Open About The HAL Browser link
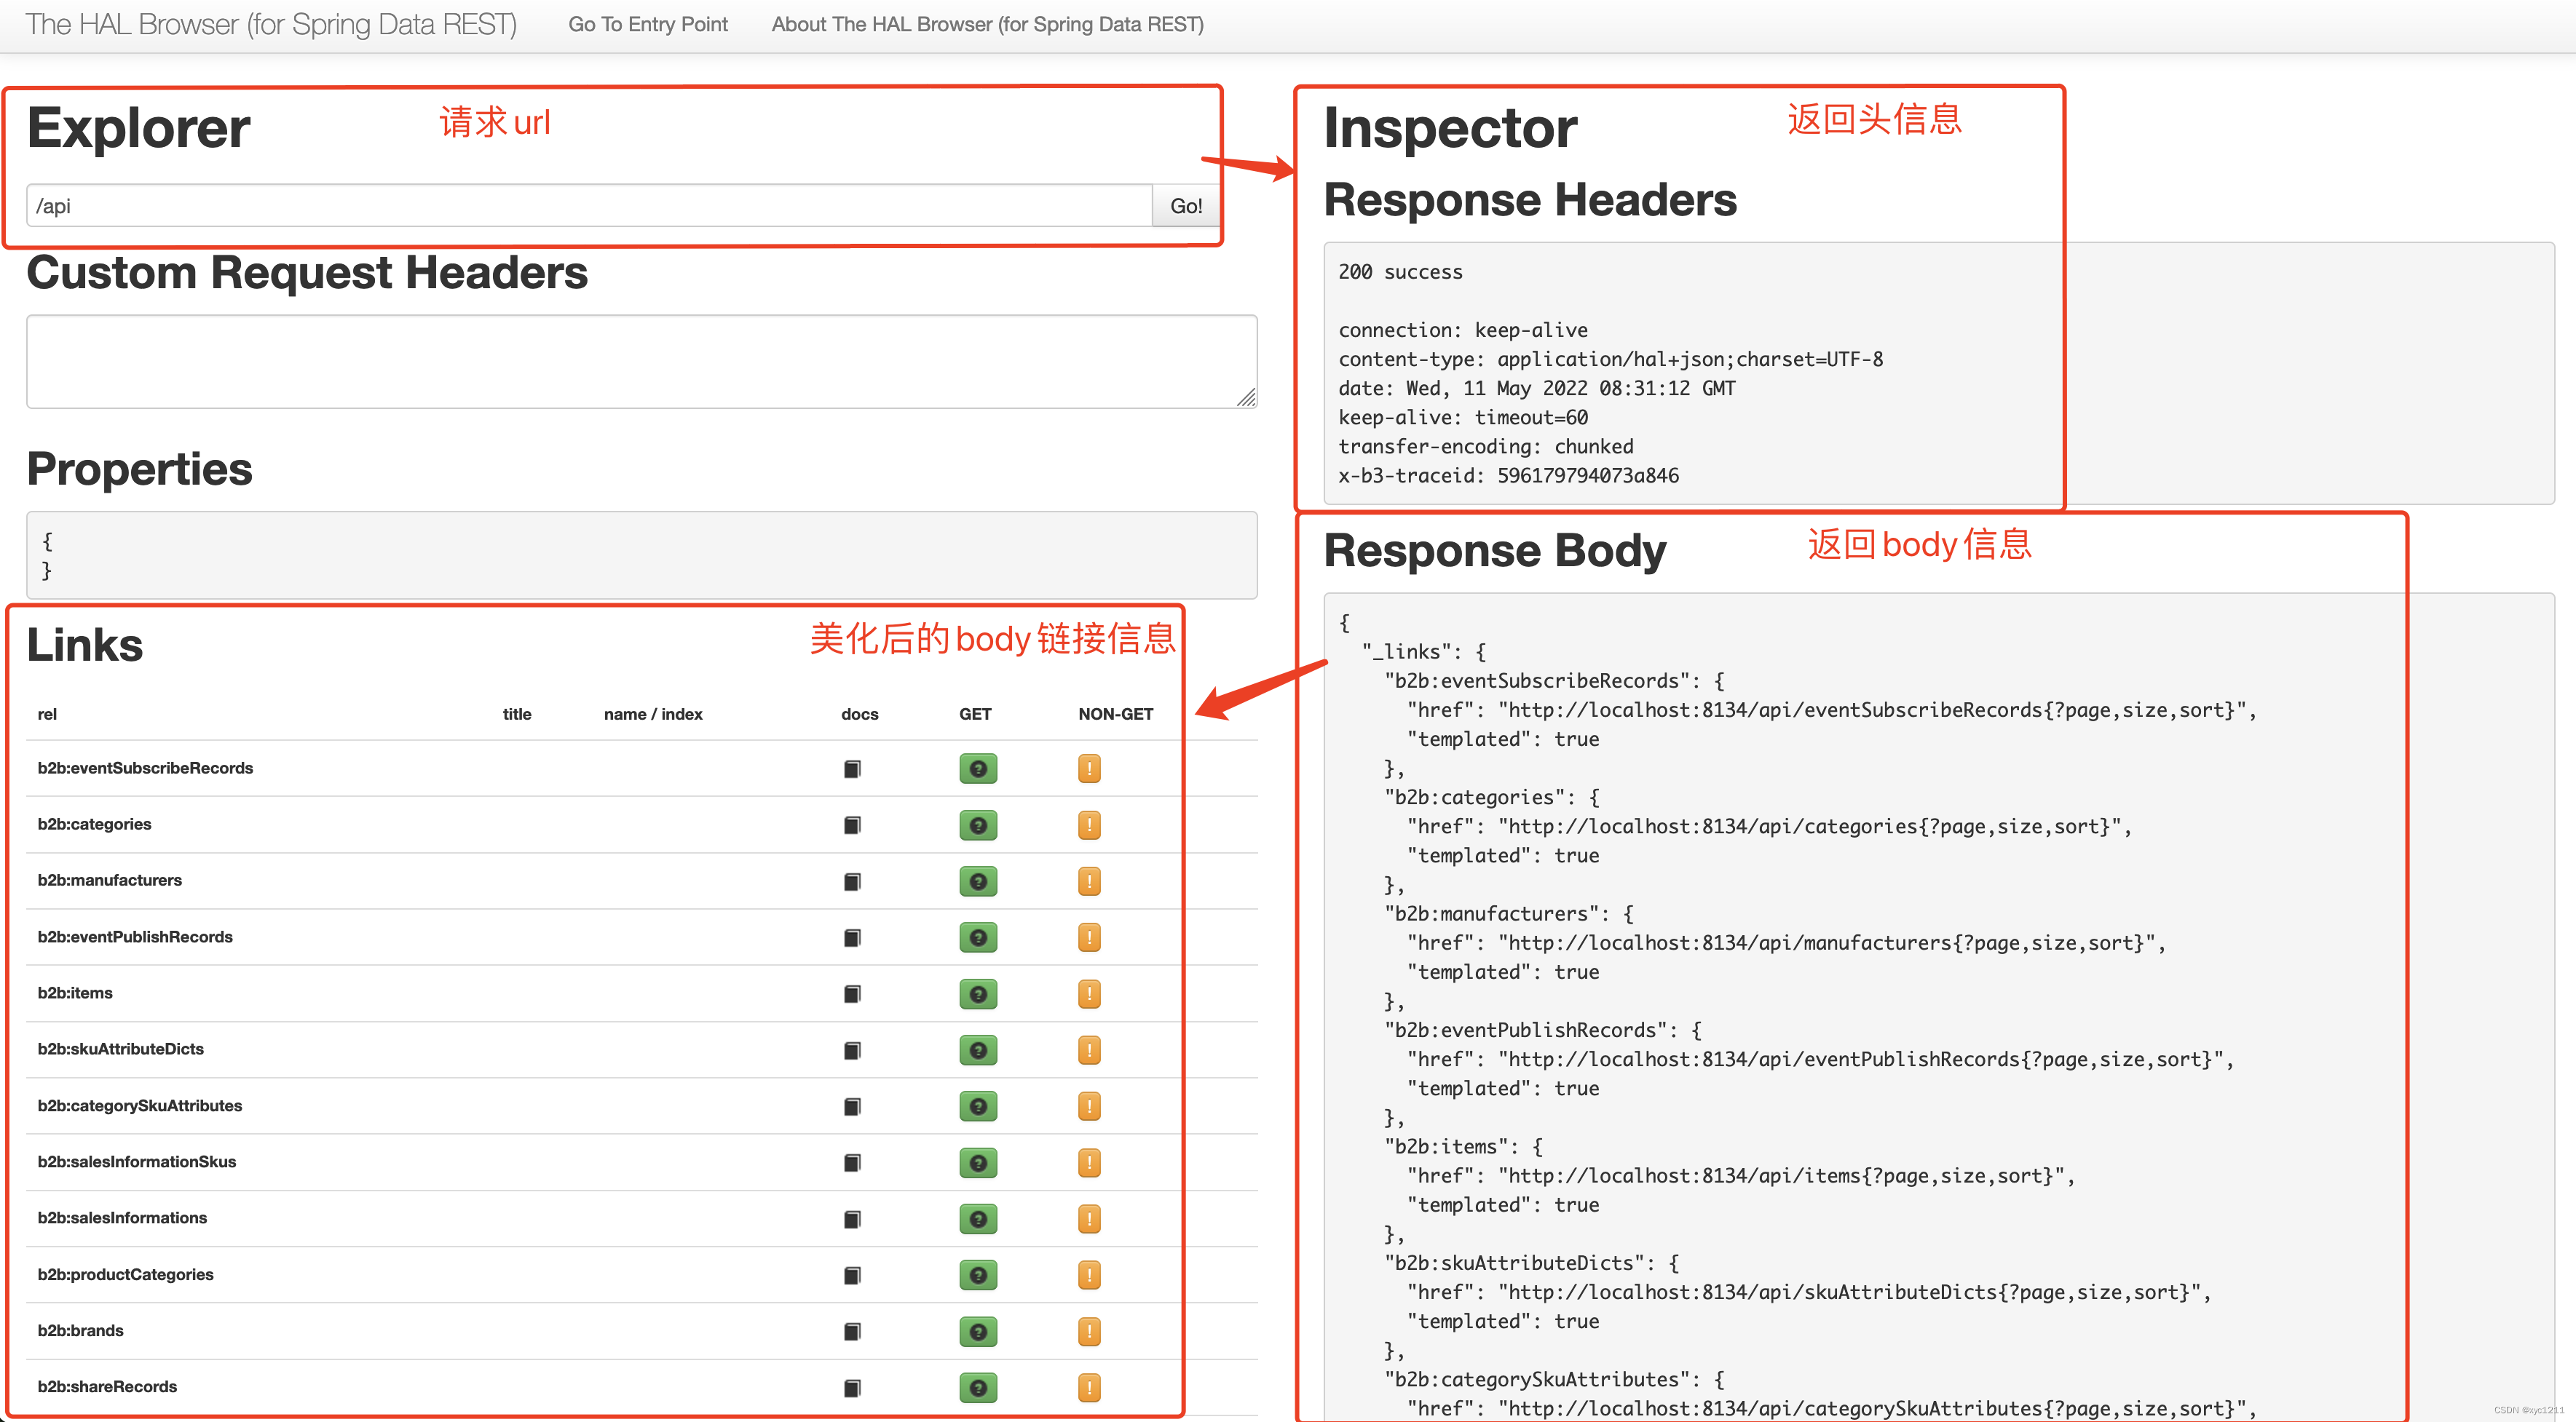2576x1422 pixels. [x=987, y=24]
